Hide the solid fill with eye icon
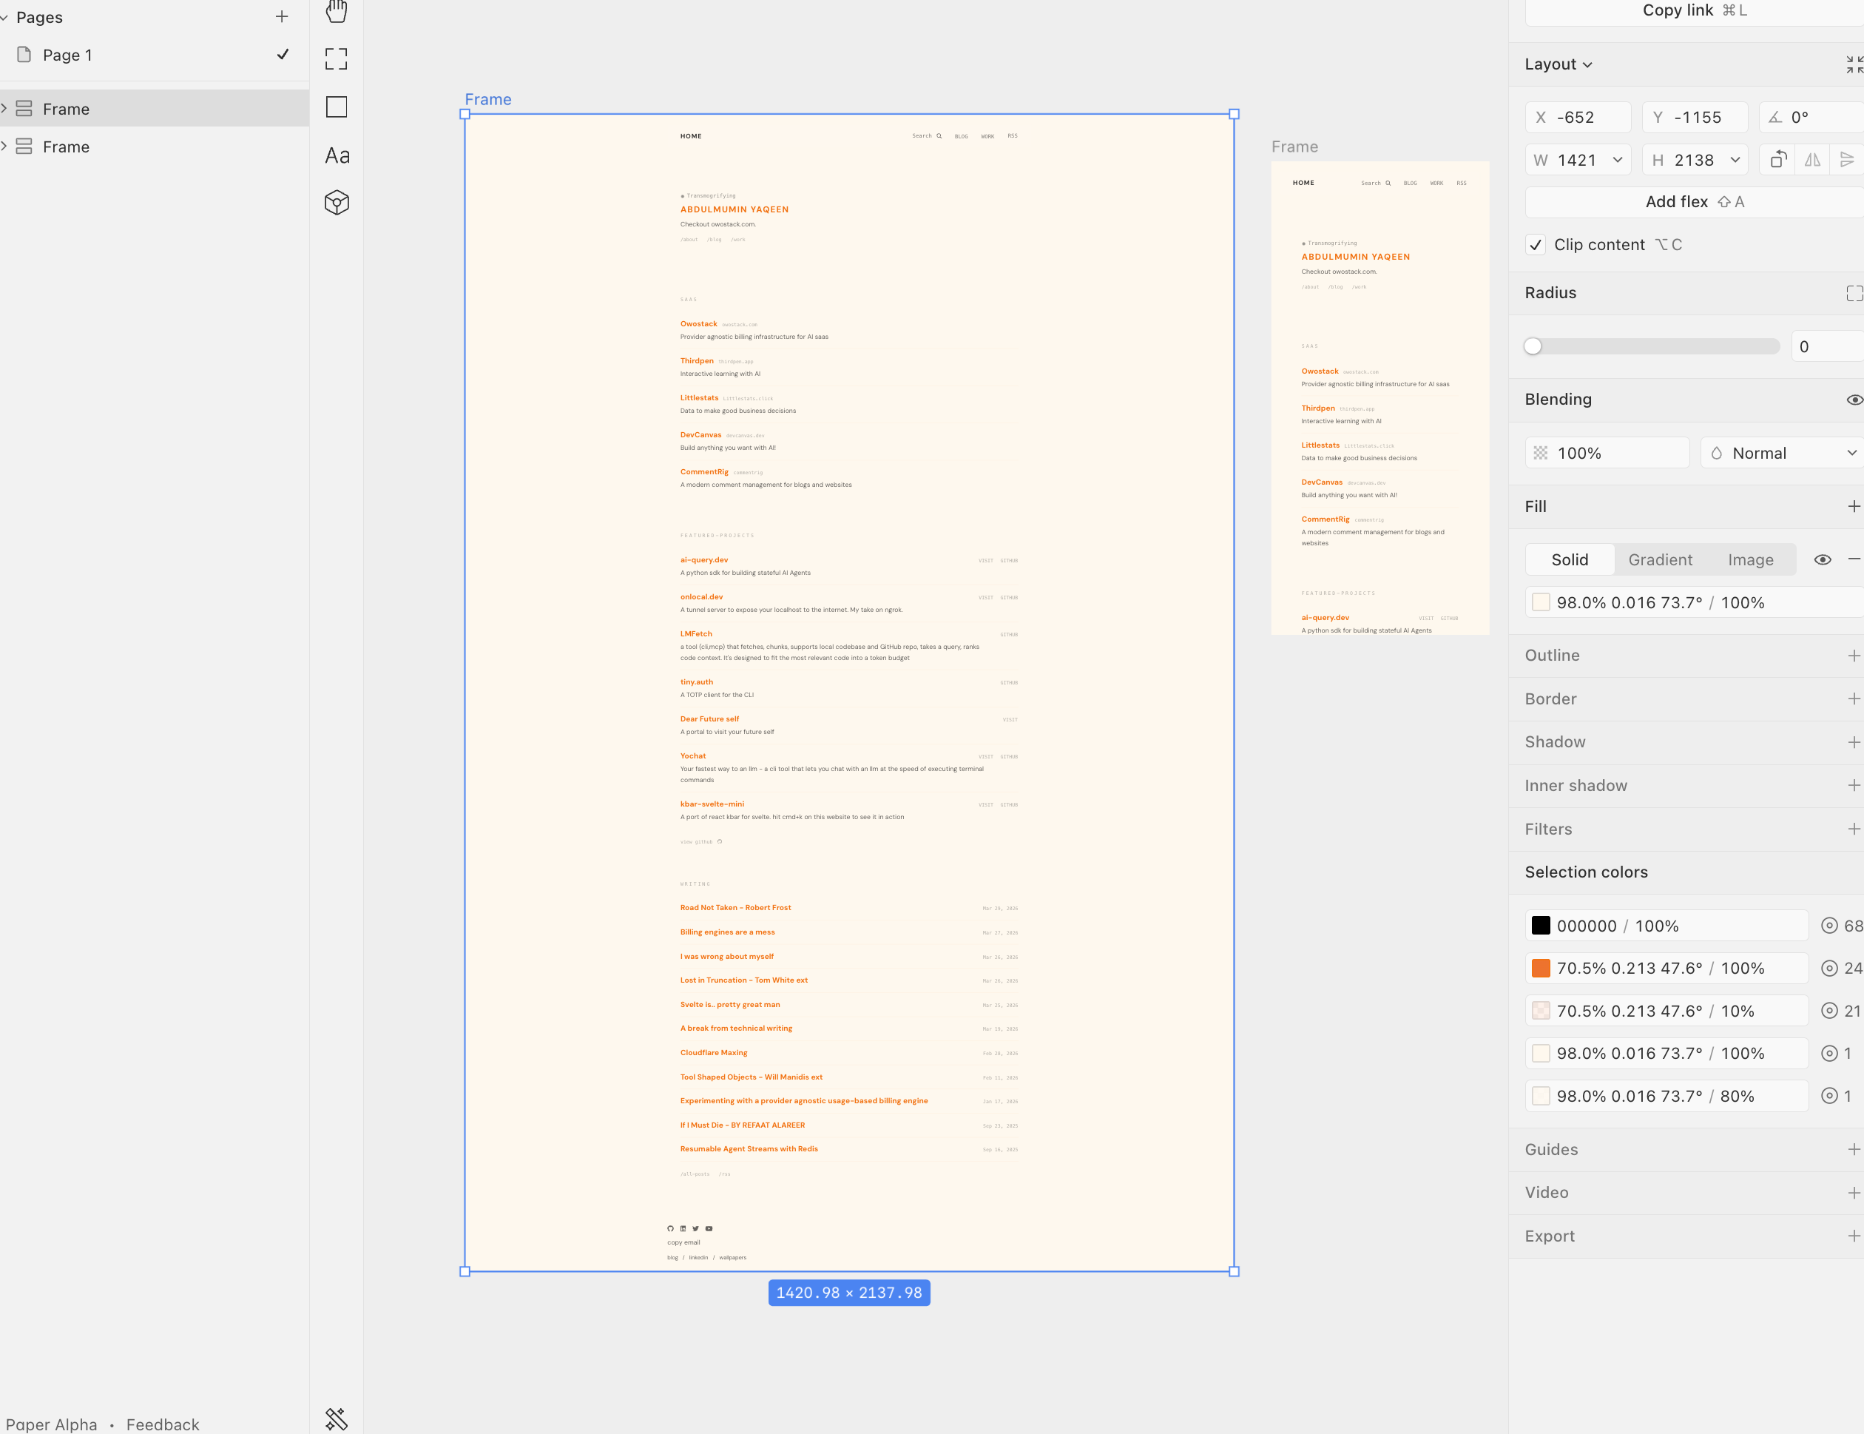 click(x=1822, y=560)
